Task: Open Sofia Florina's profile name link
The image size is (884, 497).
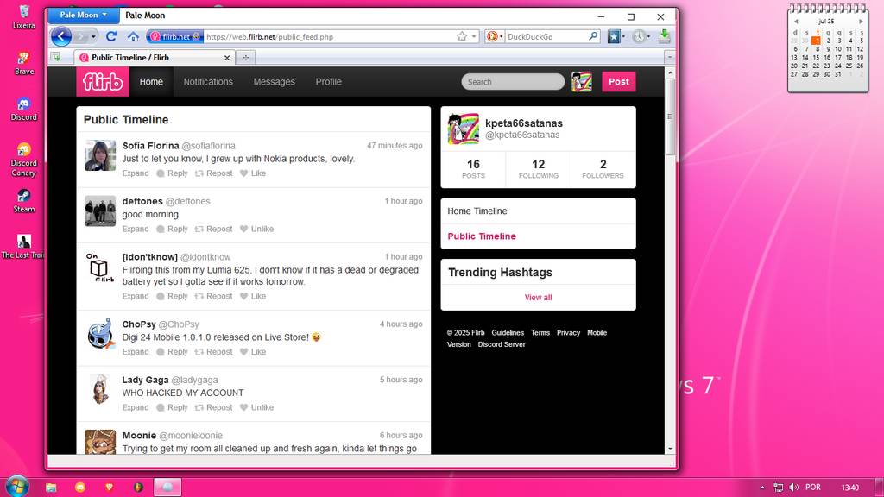Action: pyautogui.click(x=150, y=146)
